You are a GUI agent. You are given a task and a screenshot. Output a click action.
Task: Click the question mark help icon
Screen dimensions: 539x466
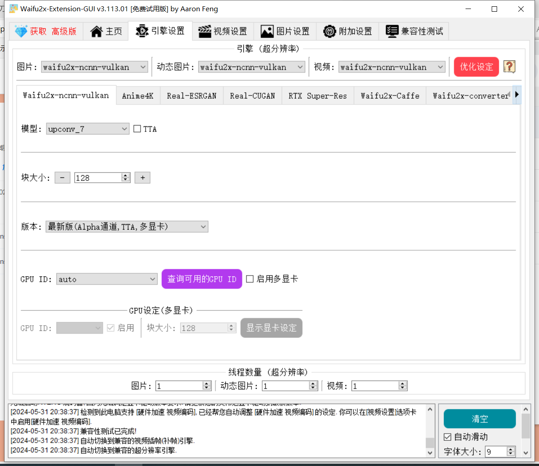[x=509, y=67]
